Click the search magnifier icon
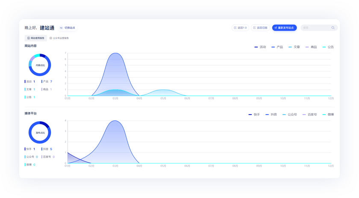Image resolution: width=359 pixels, height=198 pixels. pos(333,28)
